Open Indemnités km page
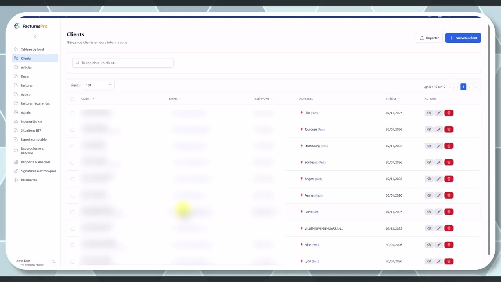This screenshot has width=501, height=282. (35, 121)
